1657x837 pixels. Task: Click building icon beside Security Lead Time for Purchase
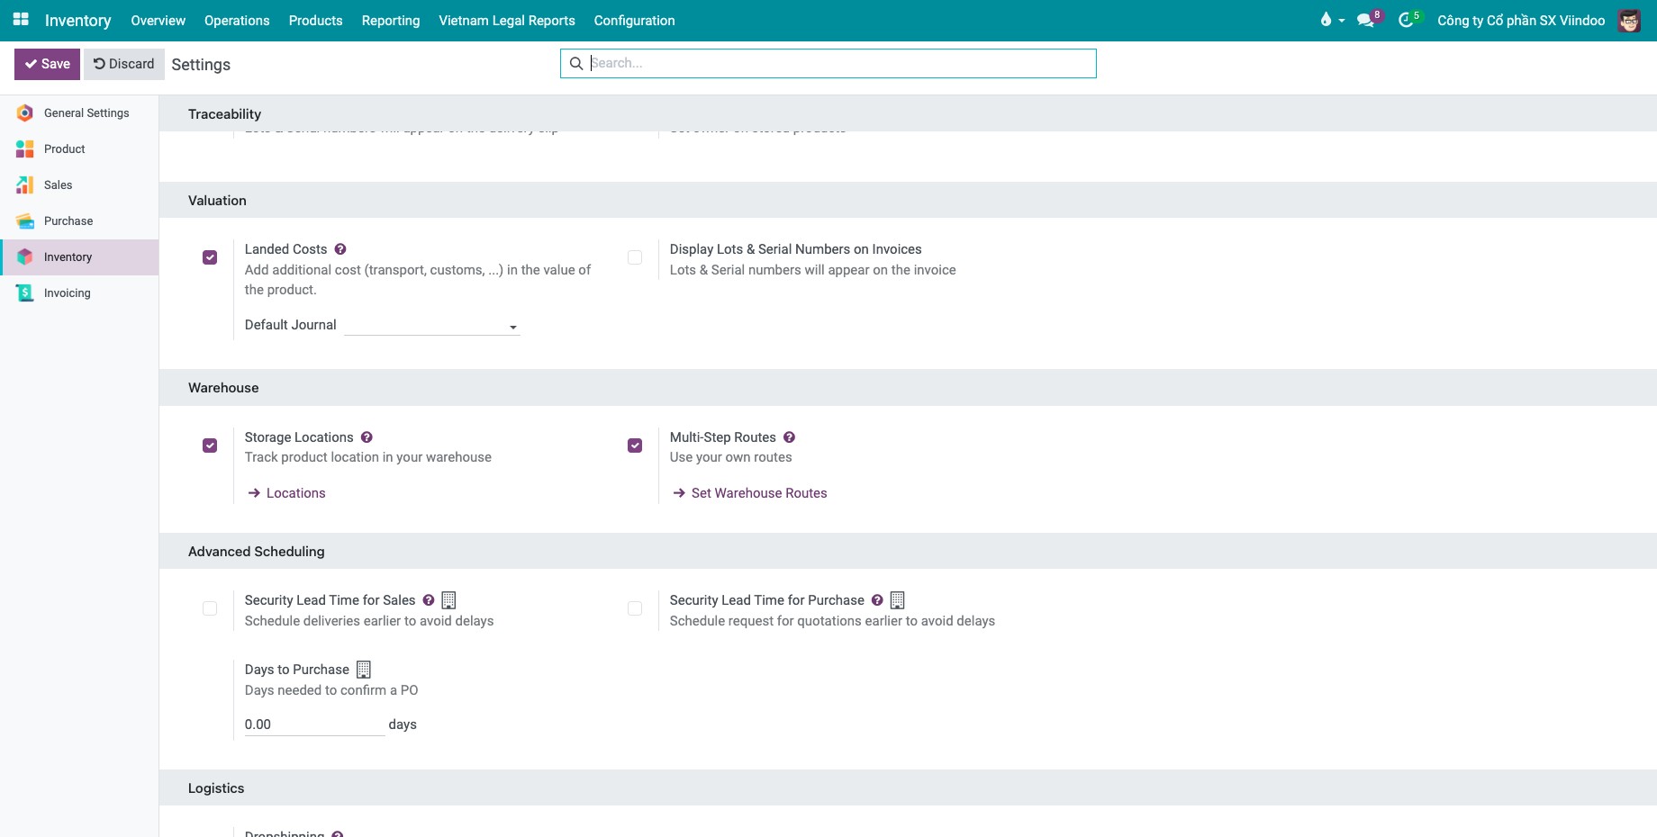[897, 600]
